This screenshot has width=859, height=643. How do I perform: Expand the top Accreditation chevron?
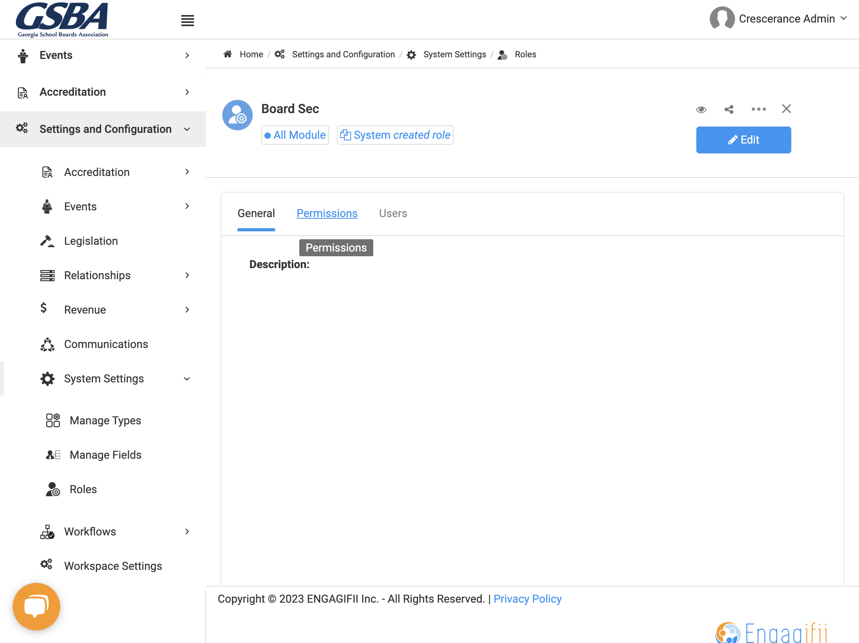[187, 92]
